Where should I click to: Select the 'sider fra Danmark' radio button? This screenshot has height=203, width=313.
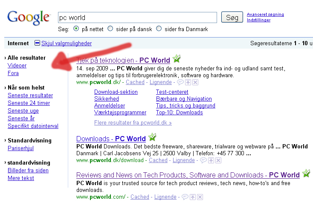click(x=159, y=29)
